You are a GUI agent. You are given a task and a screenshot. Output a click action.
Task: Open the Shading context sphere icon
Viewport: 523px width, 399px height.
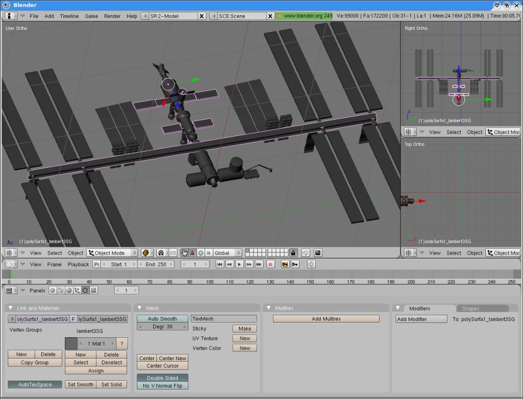[69, 290]
